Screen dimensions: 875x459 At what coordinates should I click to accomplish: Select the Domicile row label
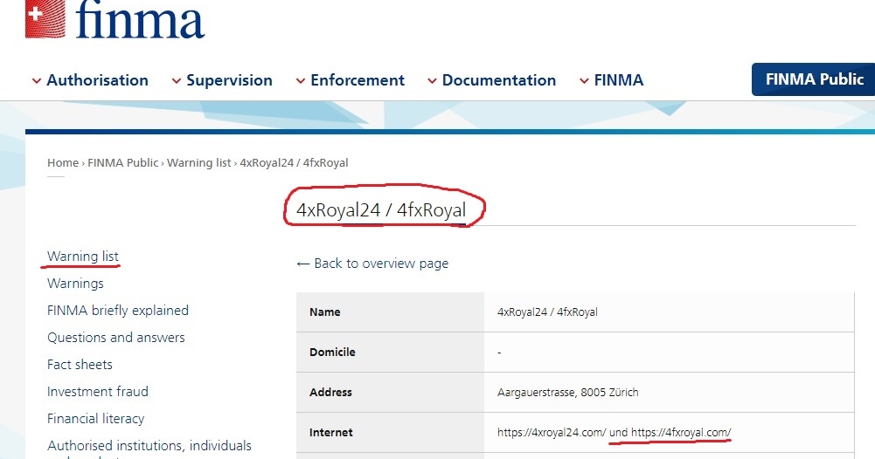click(x=332, y=352)
